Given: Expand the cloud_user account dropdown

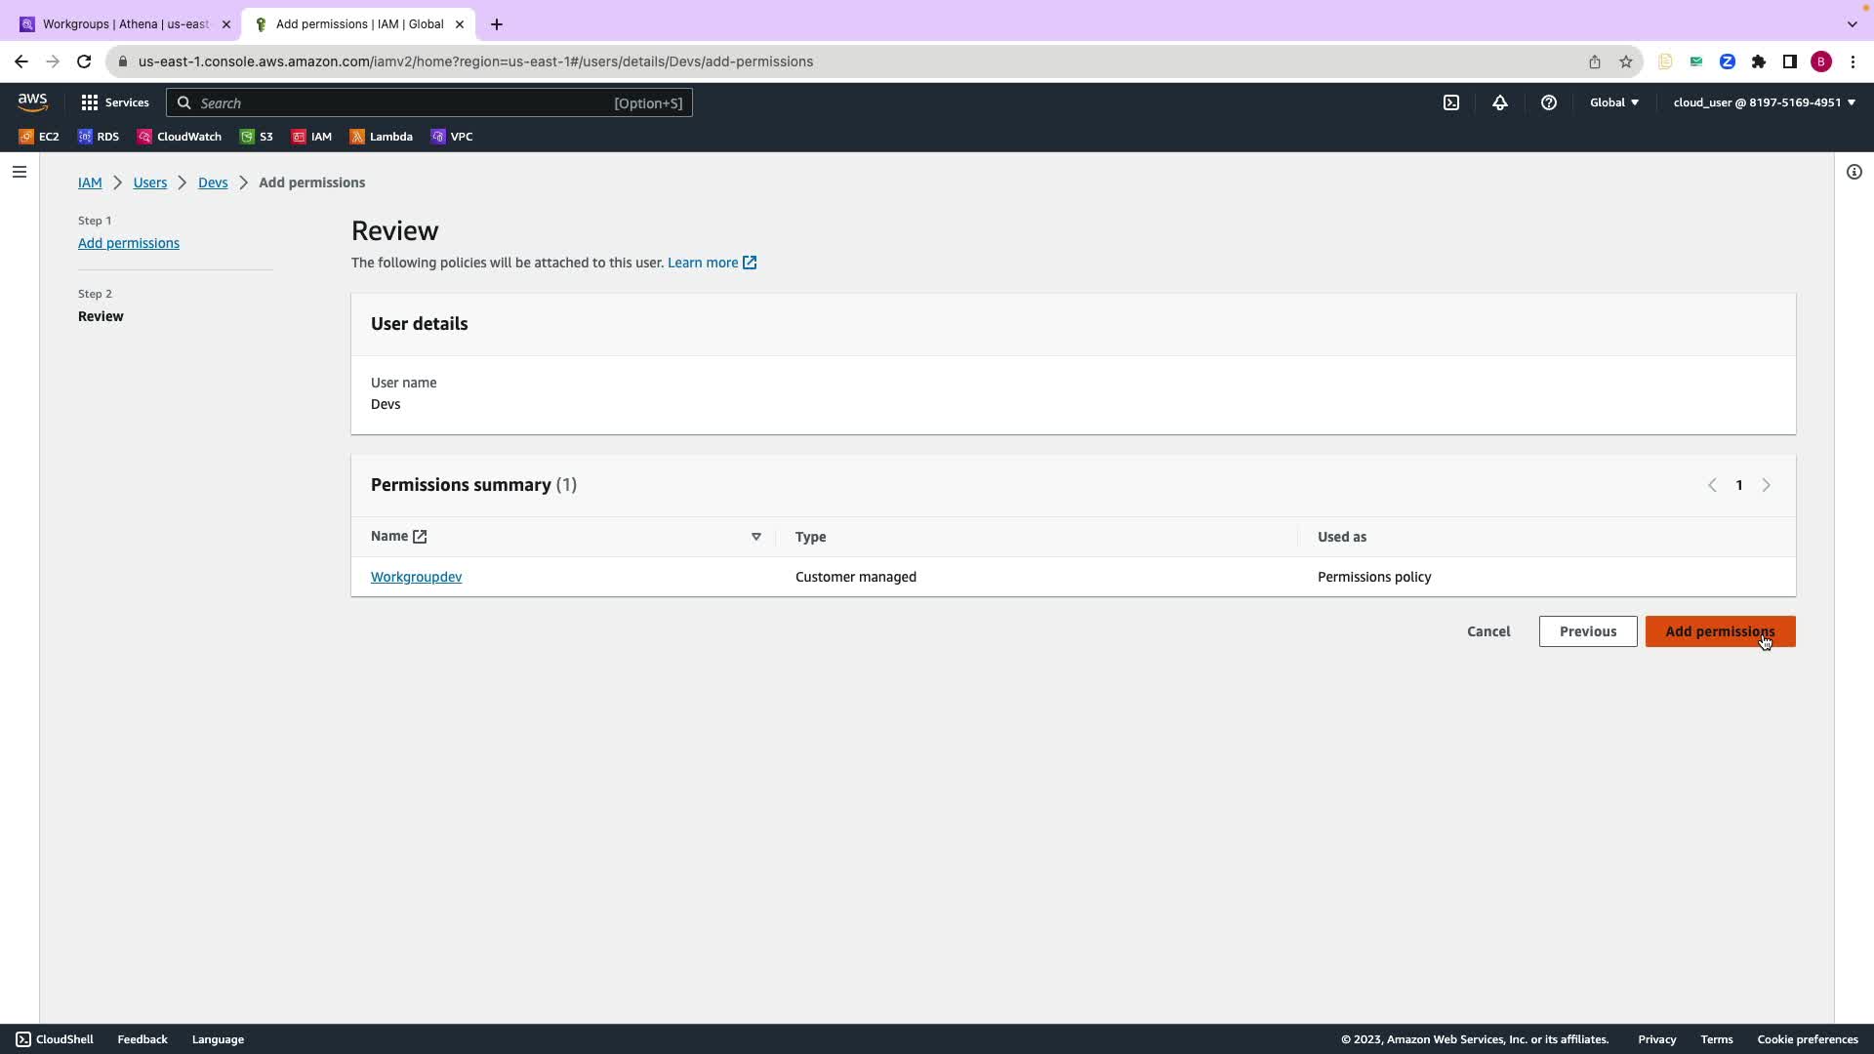Looking at the screenshot, I should pyautogui.click(x=1764, y=102).
